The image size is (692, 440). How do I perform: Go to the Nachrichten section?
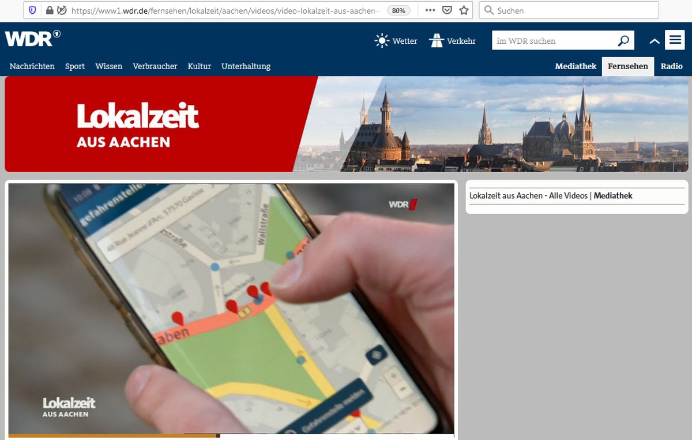click(x=32, y=66)
